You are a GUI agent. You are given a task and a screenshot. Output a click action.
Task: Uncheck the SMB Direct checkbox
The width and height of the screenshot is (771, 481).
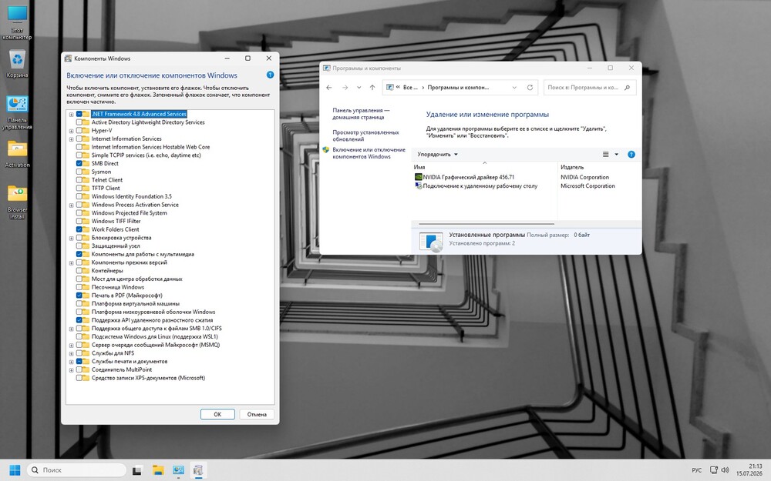tap(79, 163)
